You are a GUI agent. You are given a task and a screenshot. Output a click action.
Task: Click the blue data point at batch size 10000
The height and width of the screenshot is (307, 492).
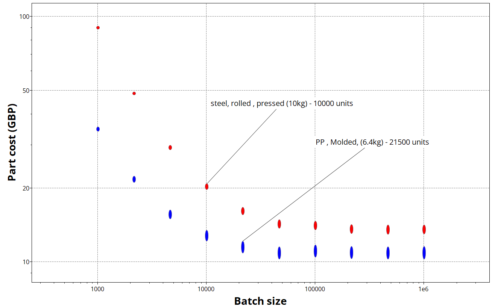click(x=207, y=236)
